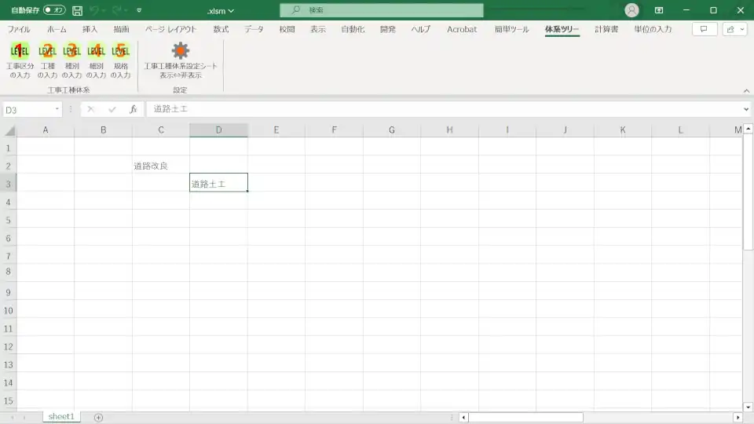Switch to the ホーム tab
Viewport: 754px width, 424px height.
click(x=57, y=29)
